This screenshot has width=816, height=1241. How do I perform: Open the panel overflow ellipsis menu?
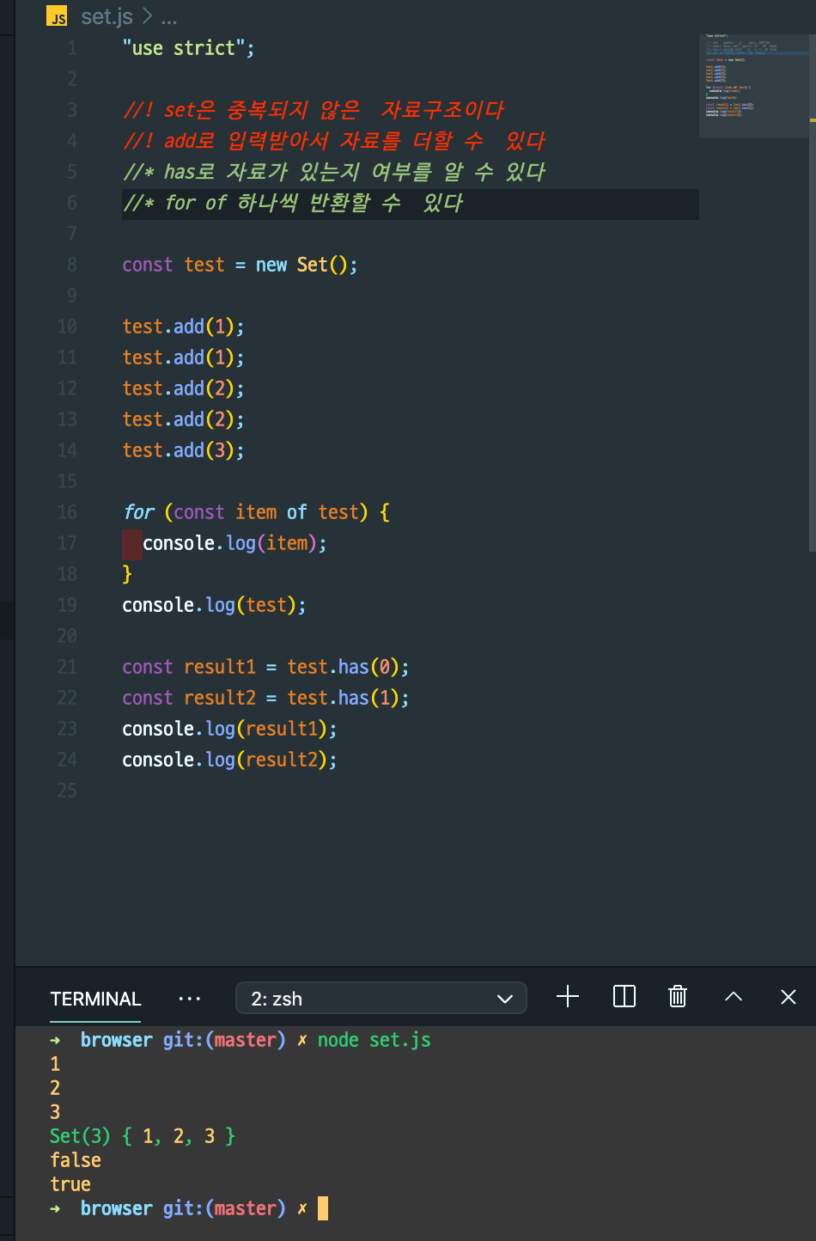190,999
